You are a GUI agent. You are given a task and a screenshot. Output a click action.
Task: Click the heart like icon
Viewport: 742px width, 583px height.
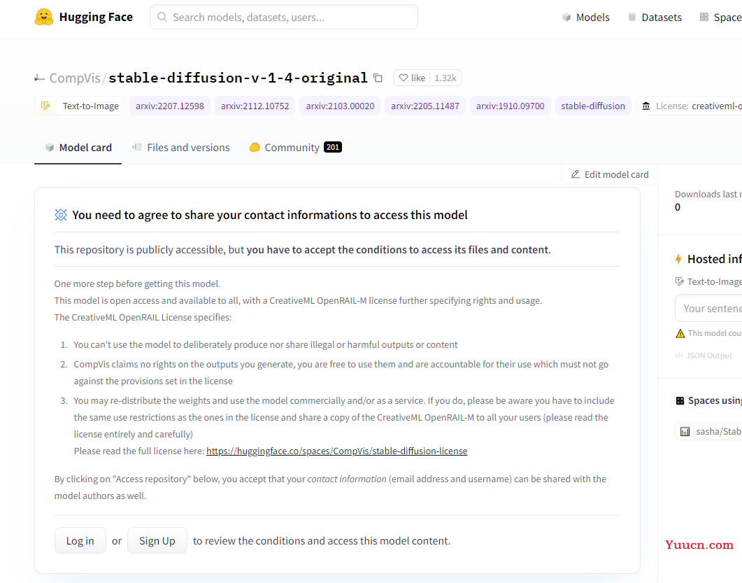(404, 78)
